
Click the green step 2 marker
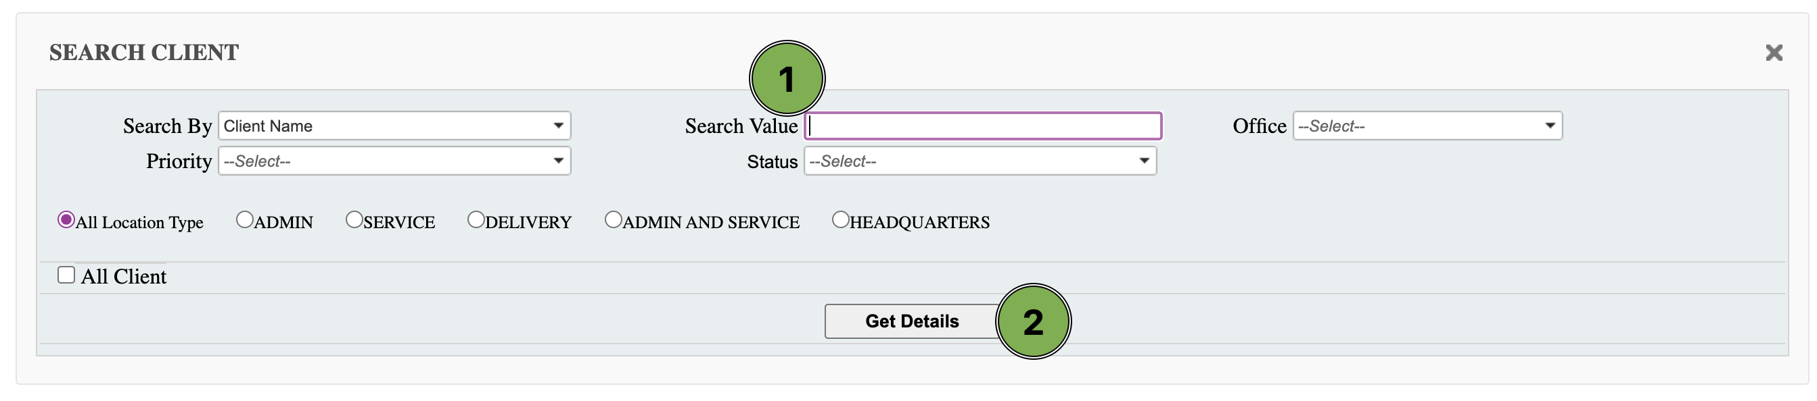(1033, 321)
